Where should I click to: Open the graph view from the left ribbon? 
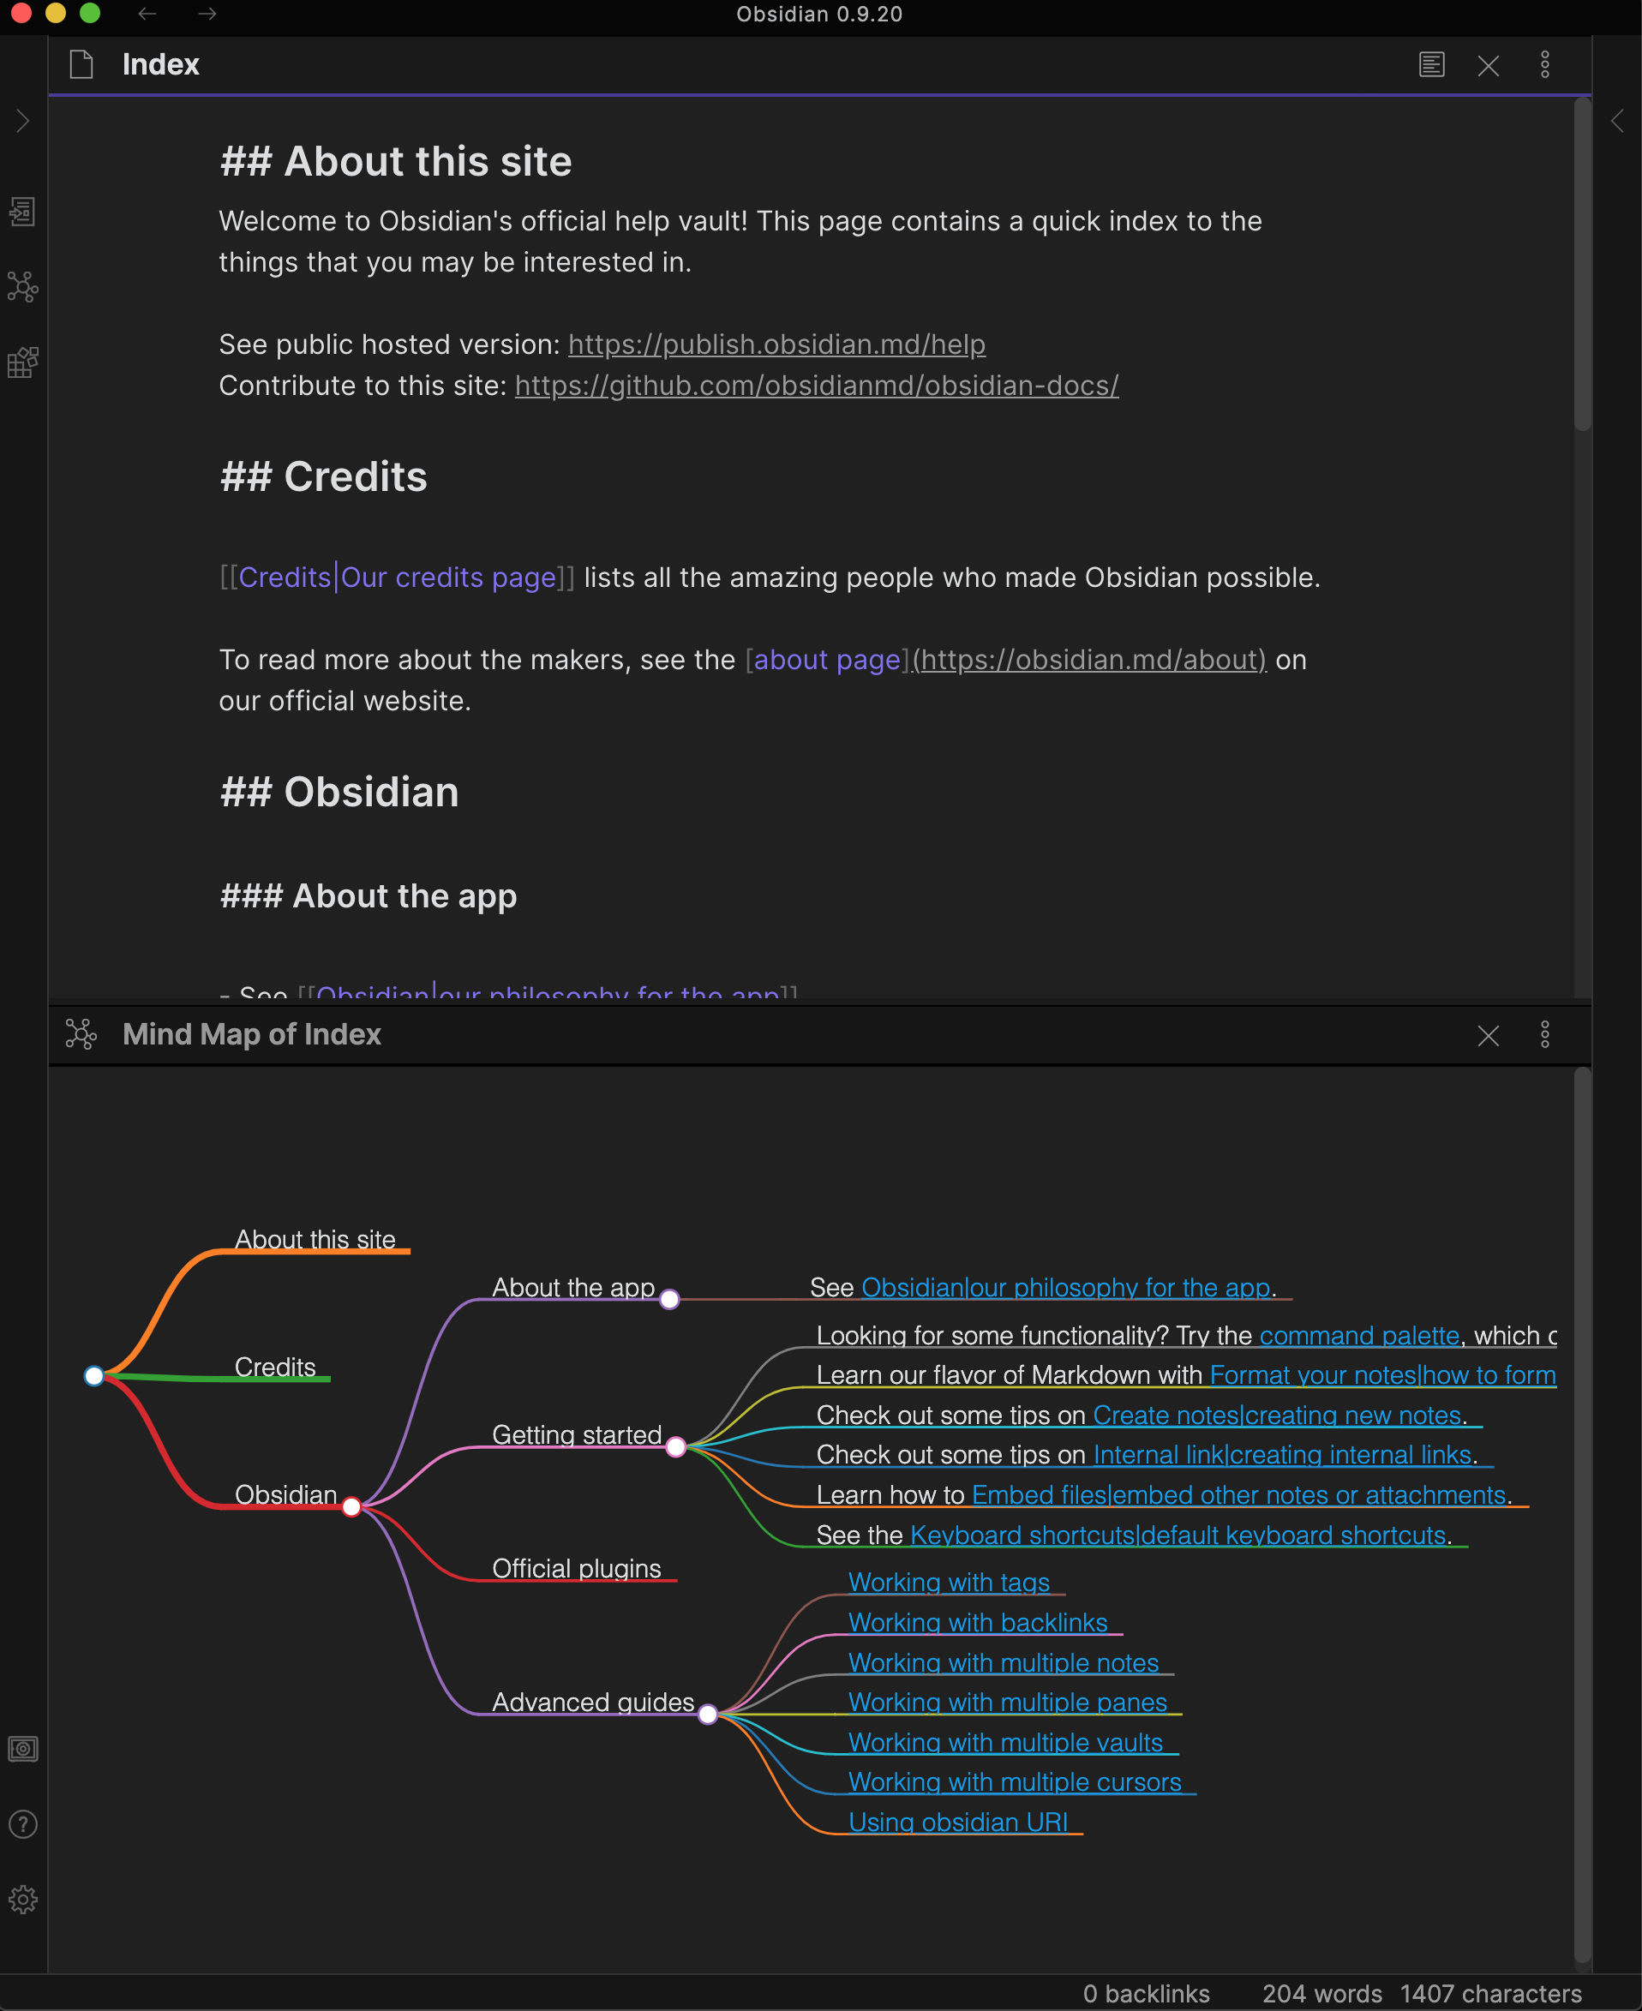tap(22, 287)
